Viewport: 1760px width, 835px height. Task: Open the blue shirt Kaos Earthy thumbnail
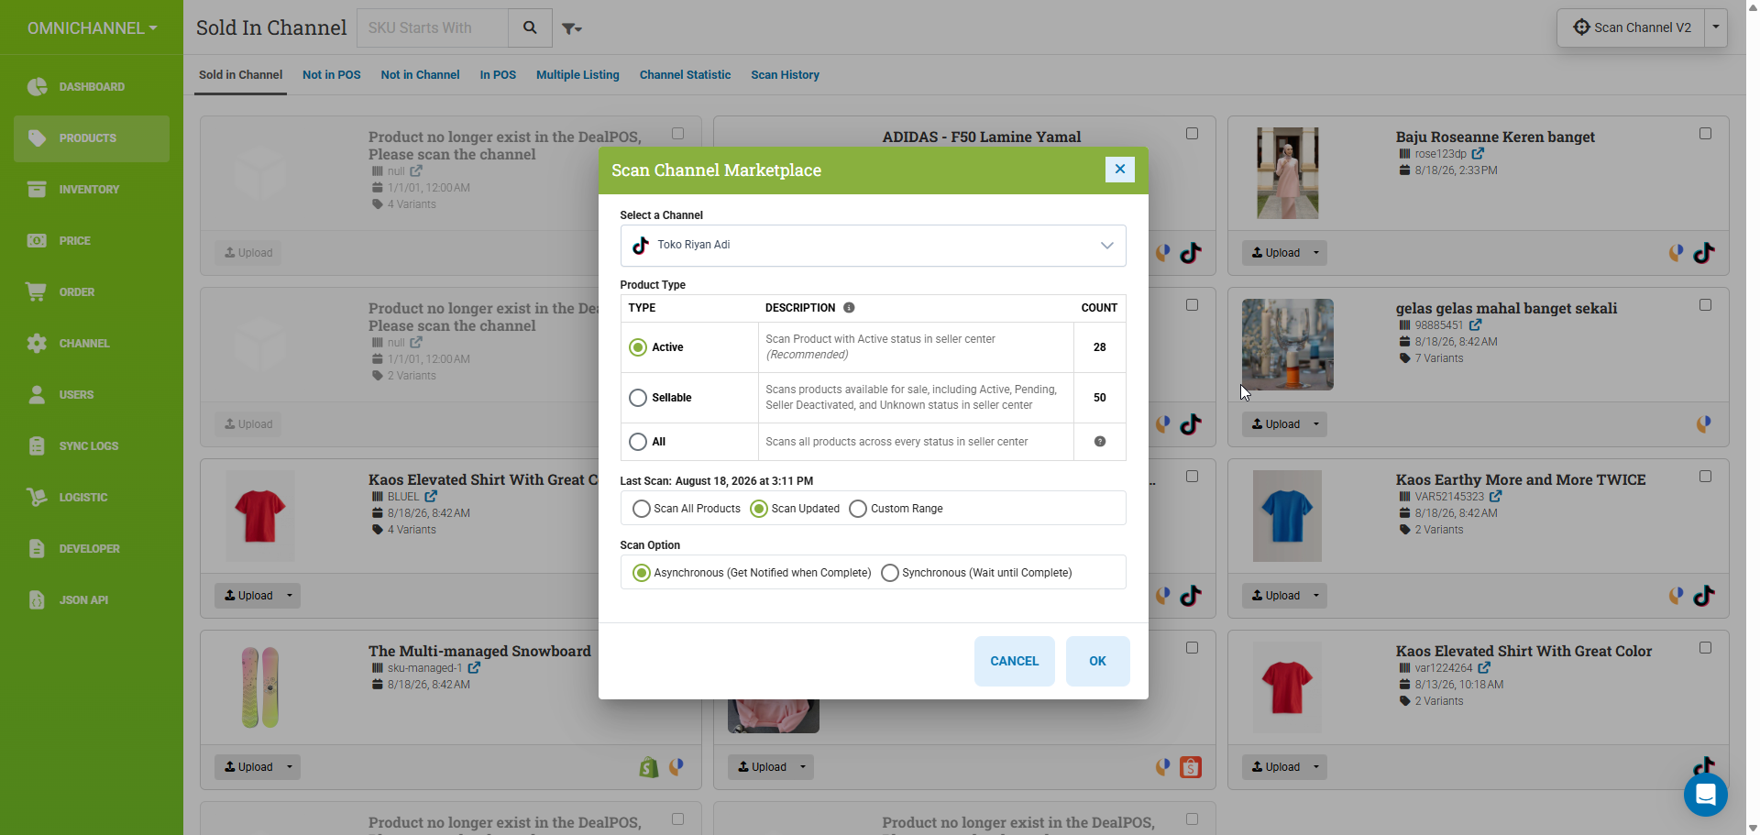pyautogui.click(x=1287, y=516)
